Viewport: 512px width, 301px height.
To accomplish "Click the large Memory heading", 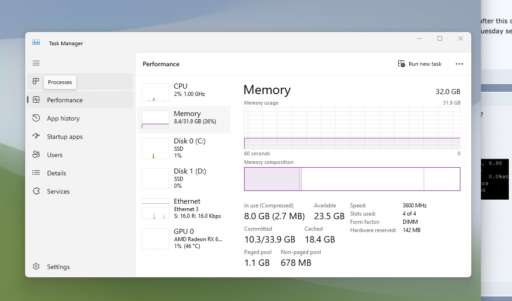I will [x=267, y=90].
